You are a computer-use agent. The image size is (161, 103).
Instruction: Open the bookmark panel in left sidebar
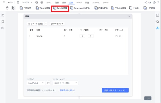pyautogui.click(x=3, y=22)
